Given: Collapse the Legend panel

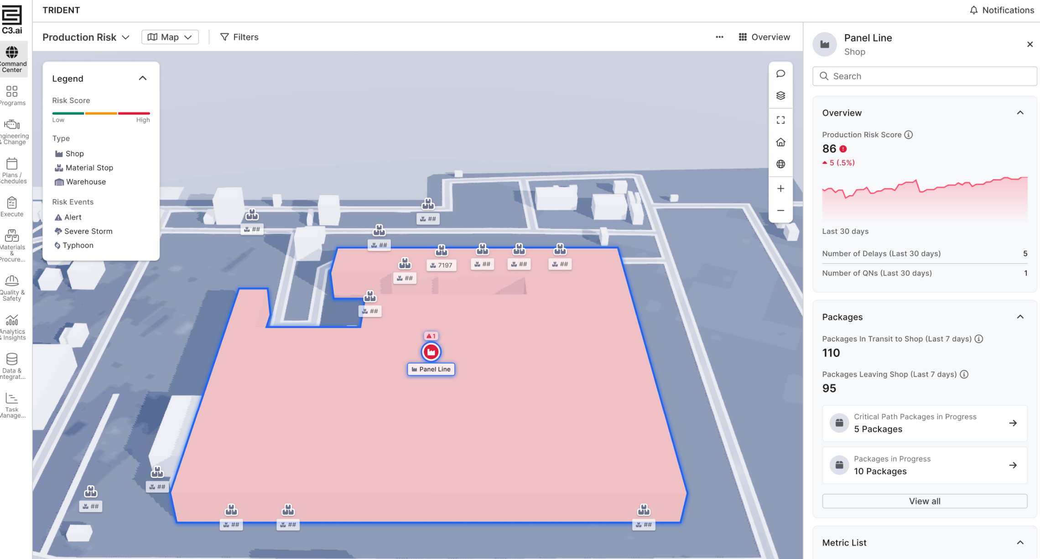Looking at the screenshot, I should point(143,78).
